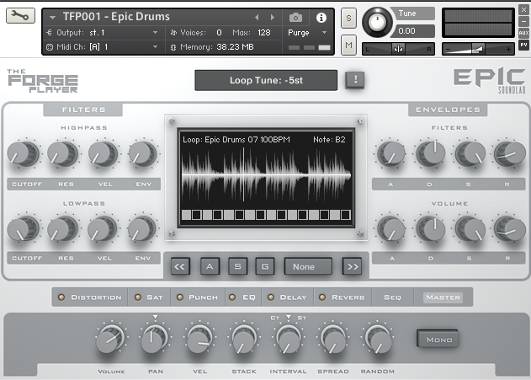Click the Lowpass Env knob
The image size is (531, 380).
[x=142, y=229]
